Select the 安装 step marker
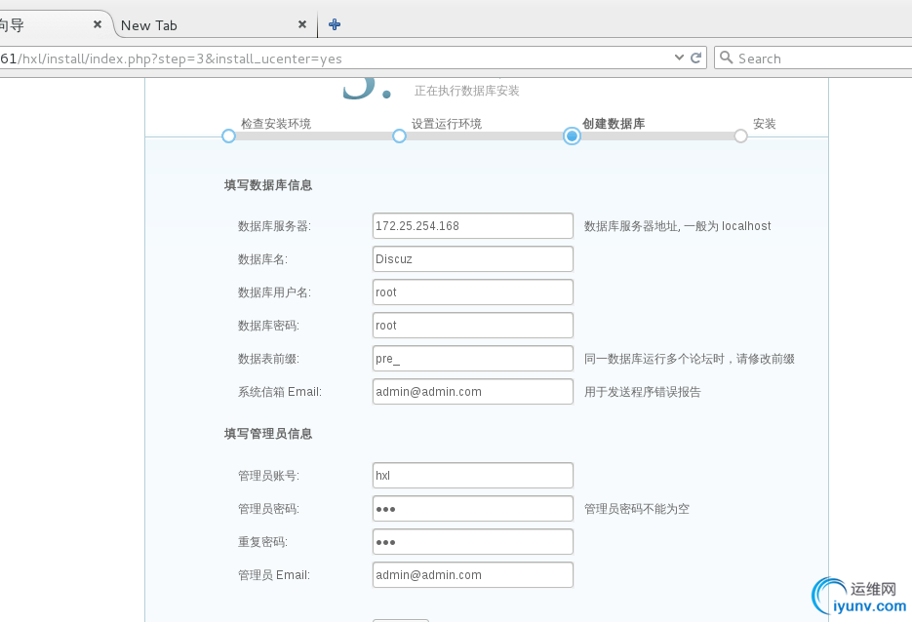The height and width of the screenshot is (622, 912). point(740,136)
